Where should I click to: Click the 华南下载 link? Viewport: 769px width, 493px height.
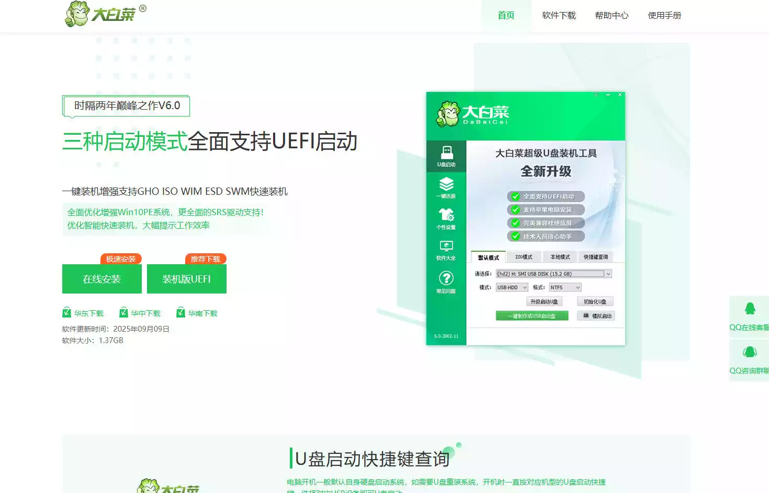coord(203,313)
